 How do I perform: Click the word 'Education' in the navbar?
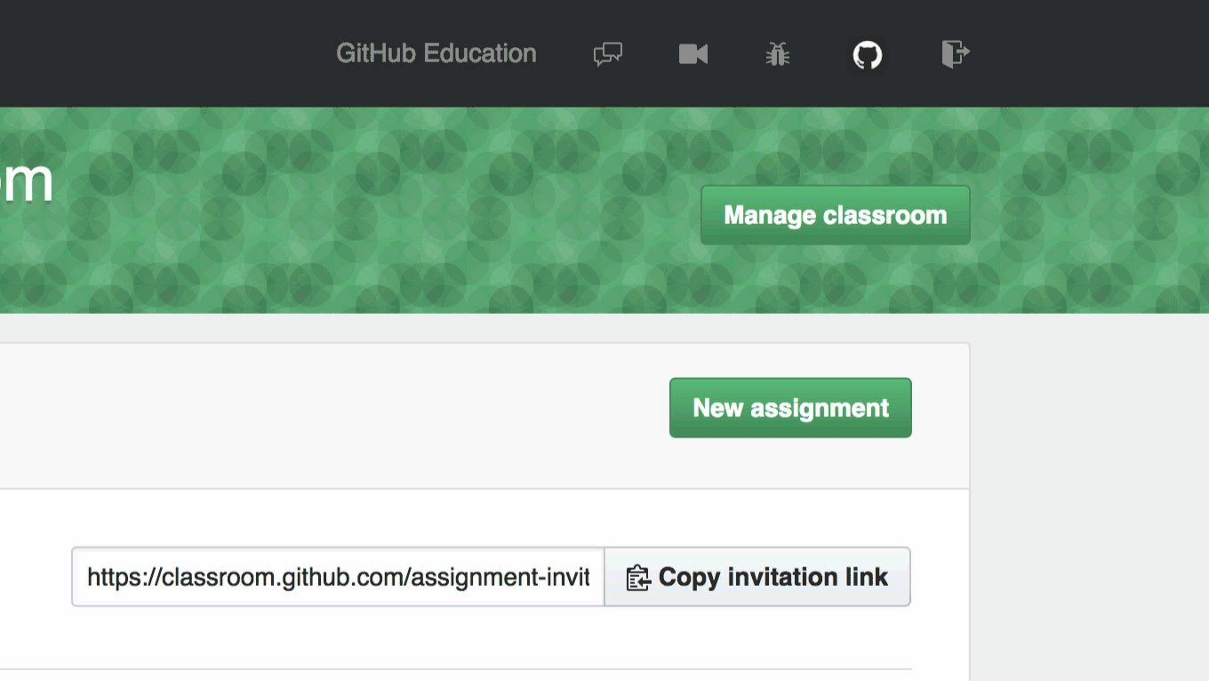coord(480,53)
